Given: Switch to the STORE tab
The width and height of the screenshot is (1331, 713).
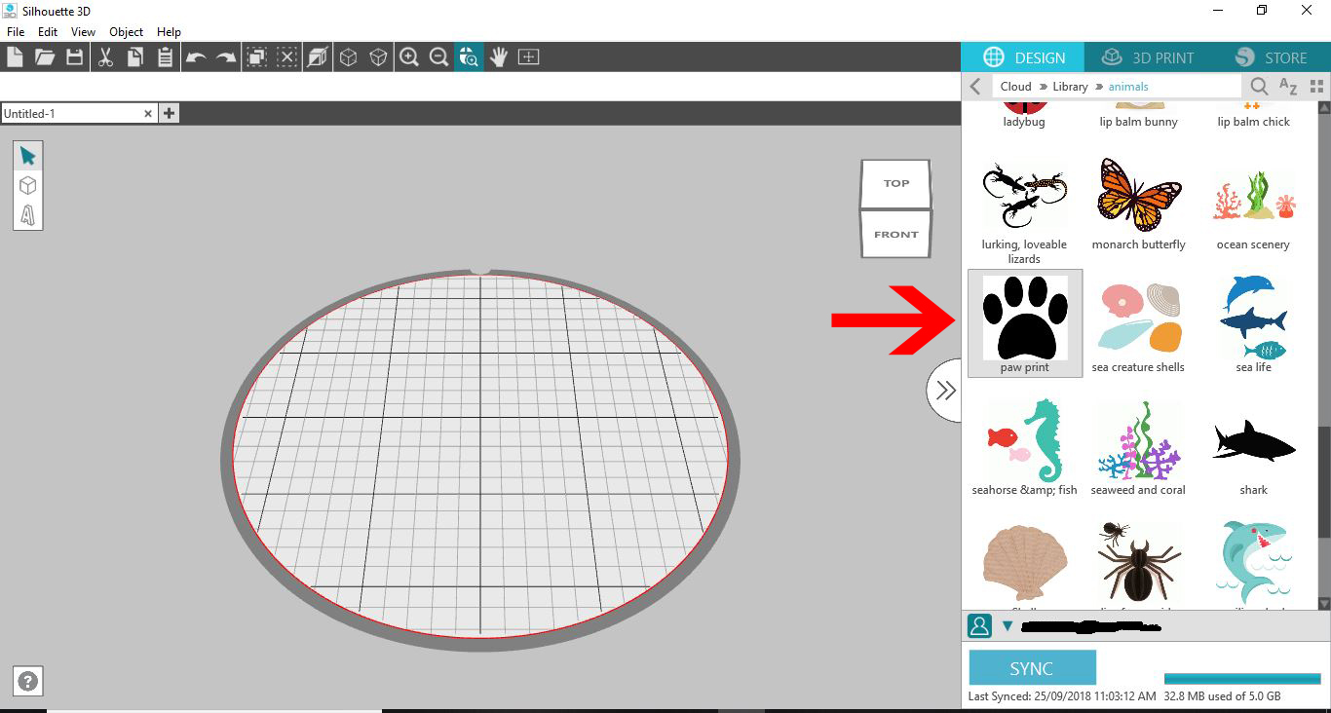Looking at the screenshot, I should coord(1271,57).
